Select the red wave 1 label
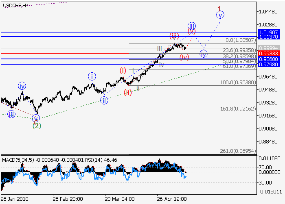This screenshot has width=285, height=204. [219, 8]
